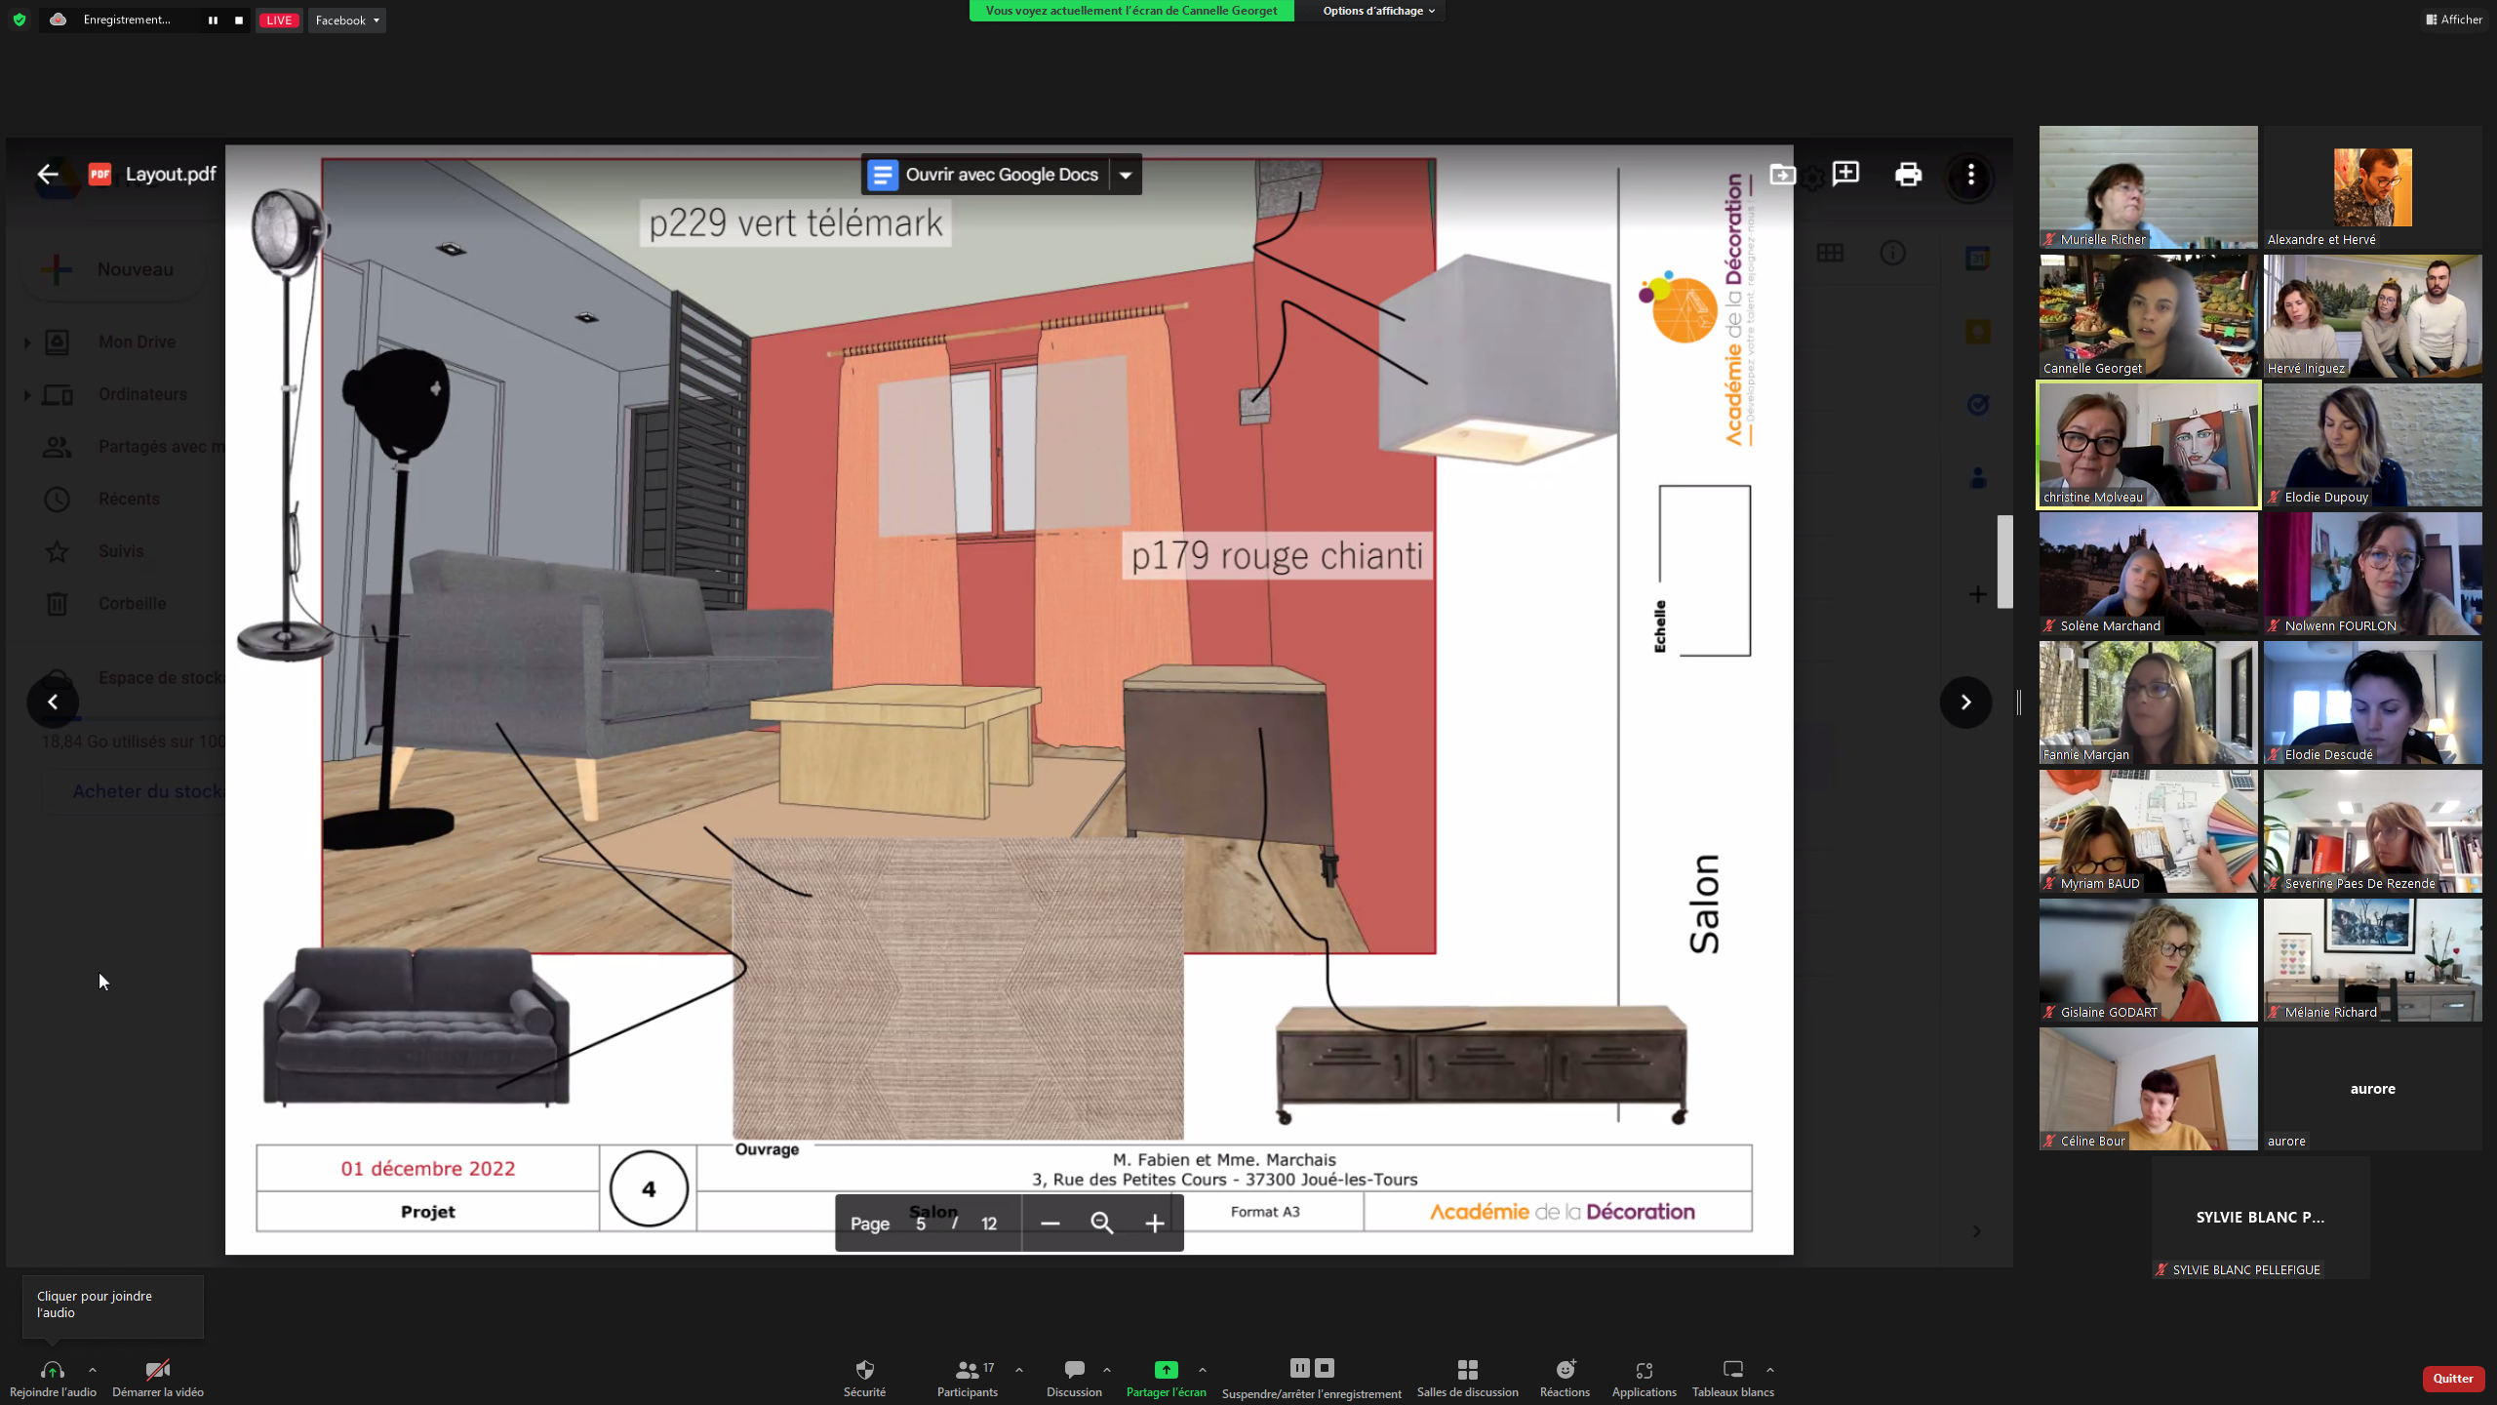Open Ordinateurs in Drive sidebar
The image size is (2497, 1405).
[x=142, y=394]
